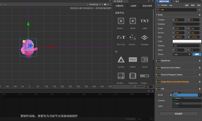Expand the PhysicsCircleCollider section
202x121 pixels.
tap(157, 68)
